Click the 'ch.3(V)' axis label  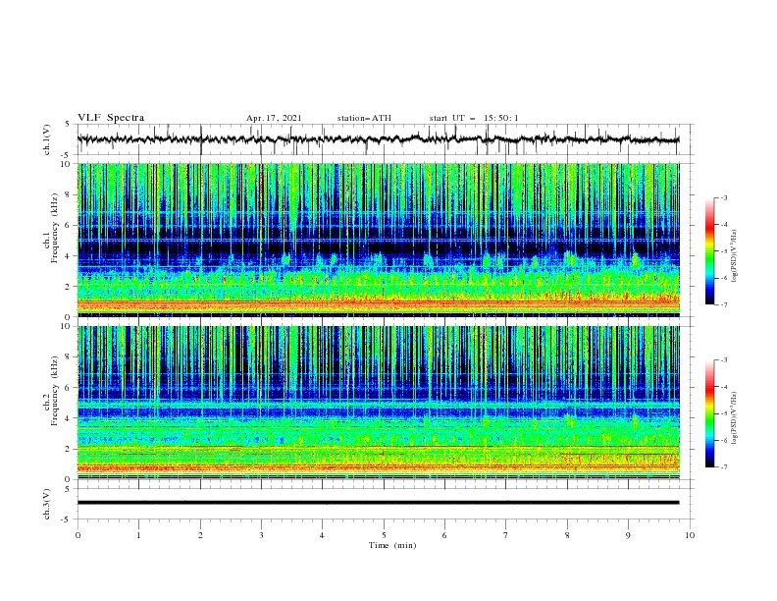point(47,504)
